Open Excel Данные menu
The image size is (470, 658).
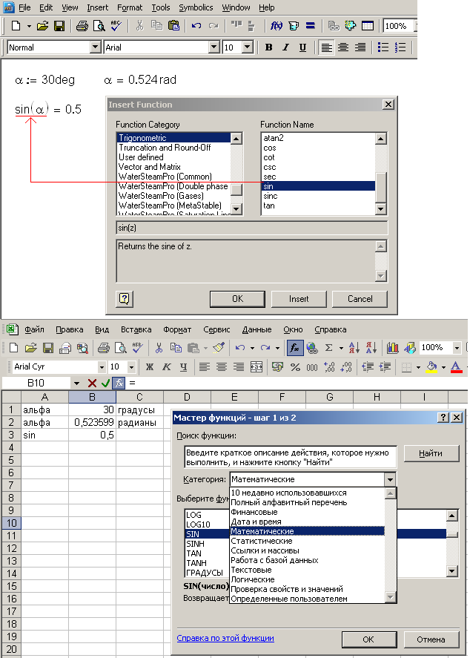(256, 329)
